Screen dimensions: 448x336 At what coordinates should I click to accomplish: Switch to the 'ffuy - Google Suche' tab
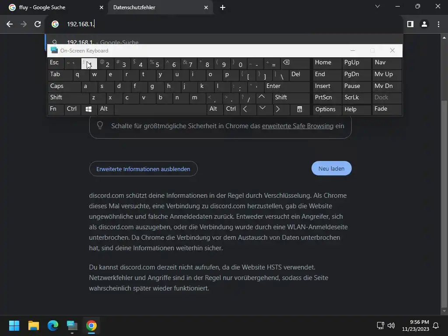pos(54,7)
